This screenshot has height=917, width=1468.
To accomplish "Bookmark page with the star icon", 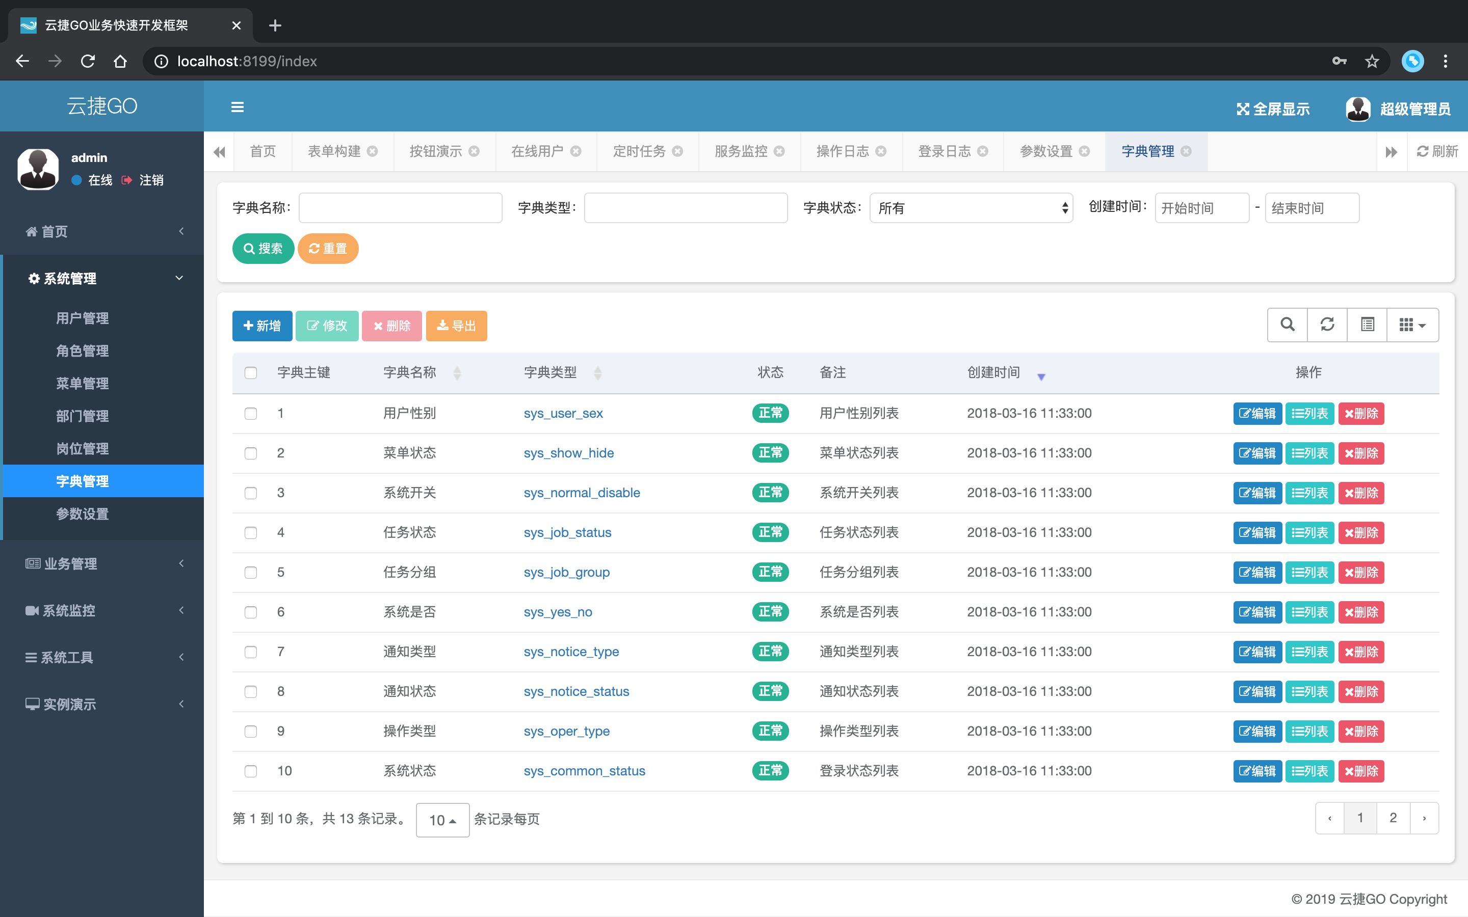I will 1372,61.
